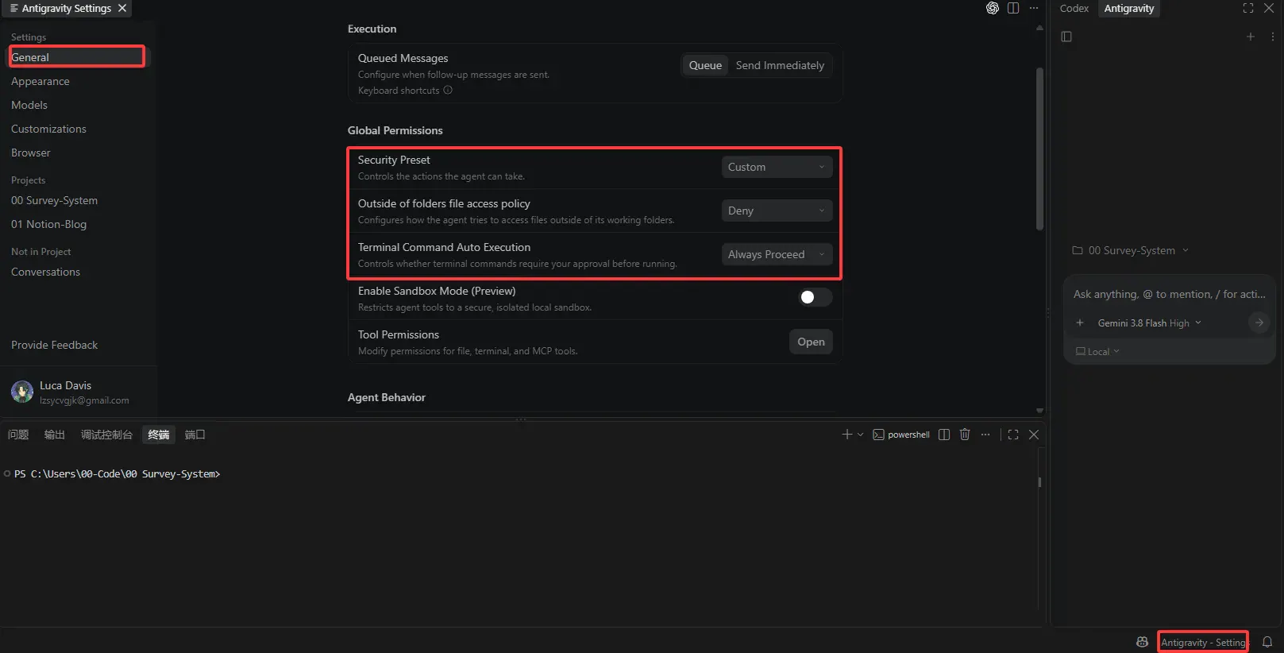Select Send Immediately option

(780, 65)
